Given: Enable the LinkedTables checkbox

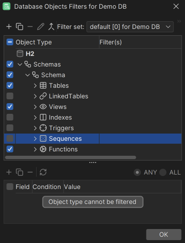Looking at the screenshot, I should [x=10, y=96].
